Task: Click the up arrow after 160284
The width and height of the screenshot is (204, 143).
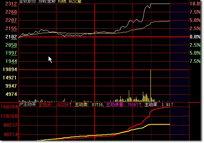Action: click(71, 105)
